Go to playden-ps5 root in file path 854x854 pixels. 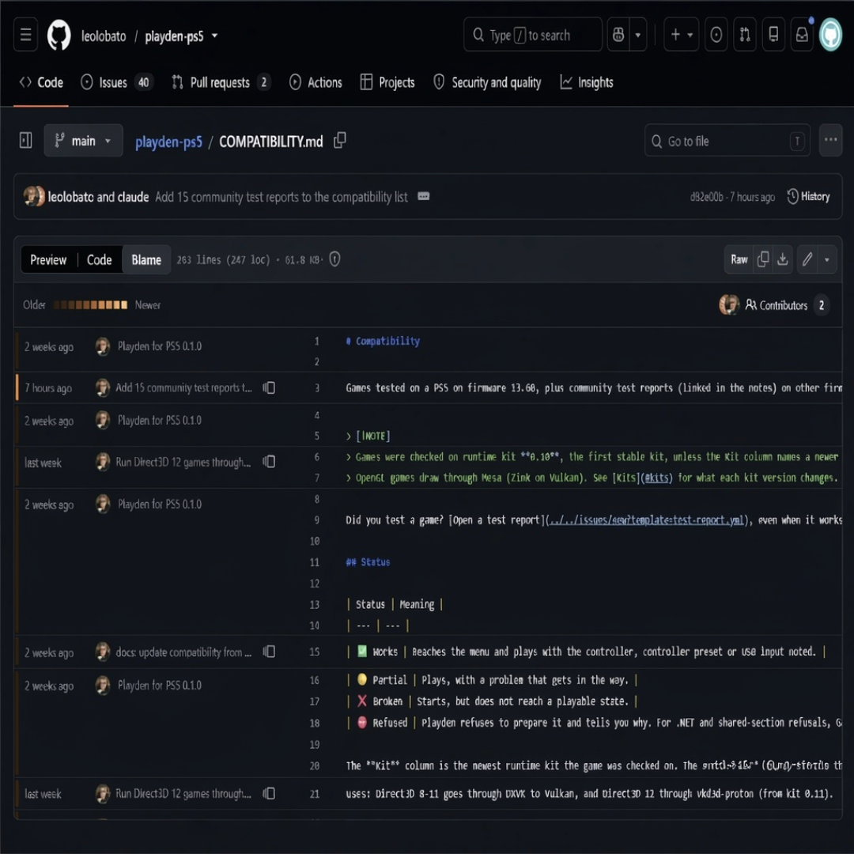point(168,142)
